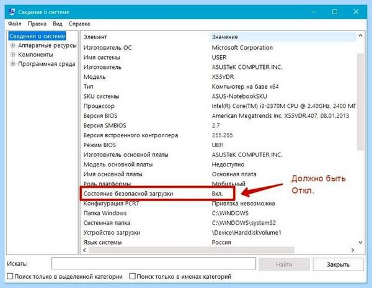The width and height of the screenshot is (372, 288).
Task: Select the Версия BIOS row
Action: 219,116
